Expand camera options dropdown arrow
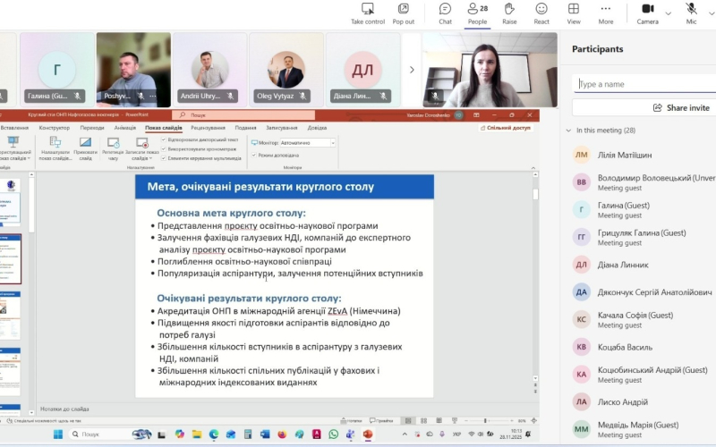The height and width of the screenshot is (447, 716). pyautogui.click(x=669, y=13)
